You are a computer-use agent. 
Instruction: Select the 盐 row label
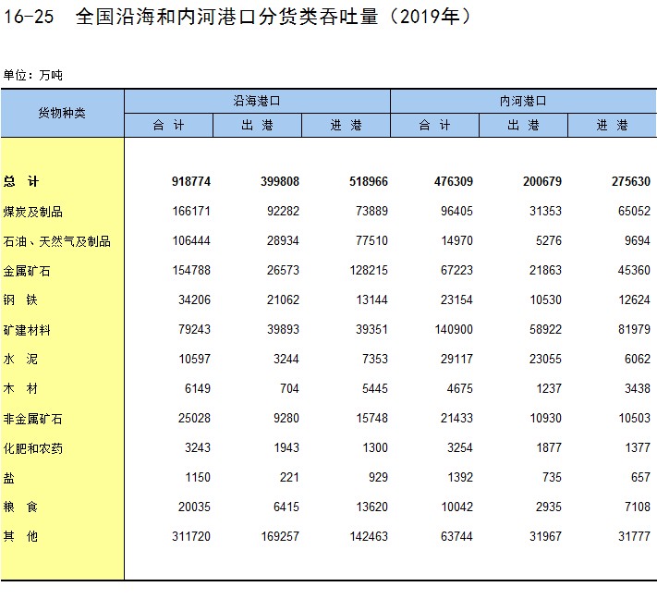click(9, 478)
